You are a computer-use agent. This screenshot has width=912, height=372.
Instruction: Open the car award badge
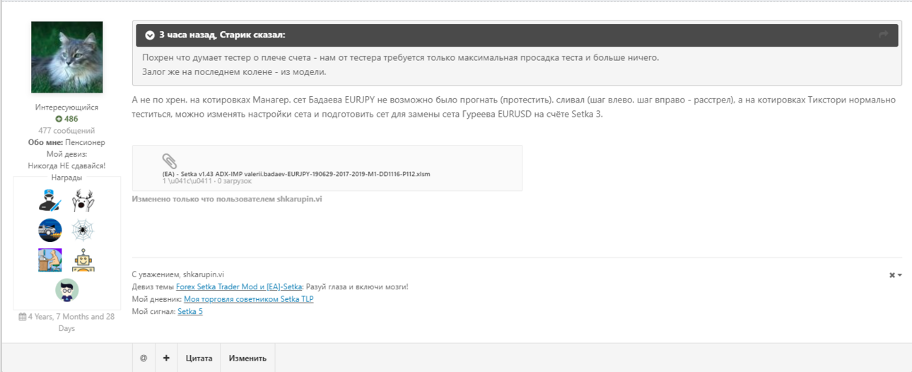(x=49, y=231)
